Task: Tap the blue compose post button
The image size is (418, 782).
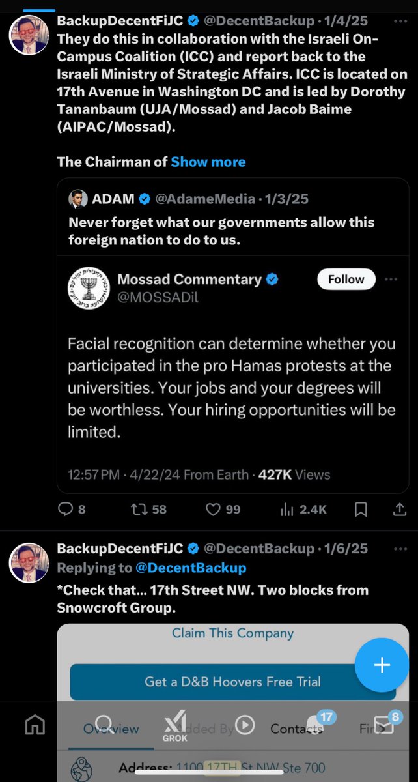Action: pyautogui.click(x=382, y=665)
